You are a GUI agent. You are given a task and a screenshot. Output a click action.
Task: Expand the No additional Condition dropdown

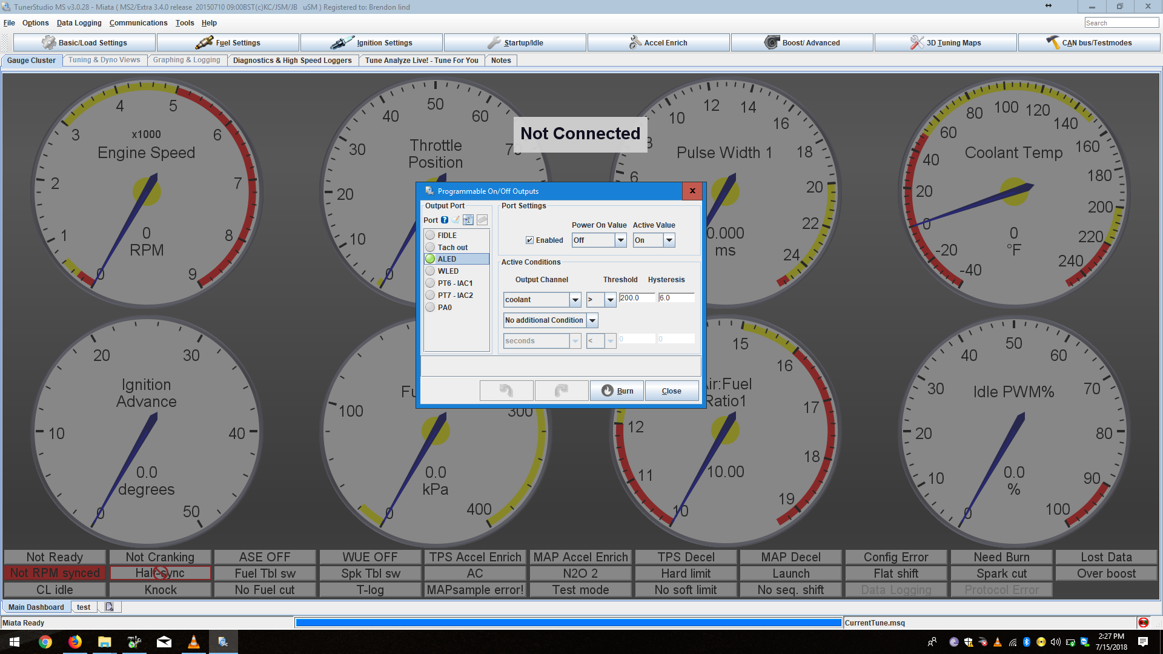point(592,320)
